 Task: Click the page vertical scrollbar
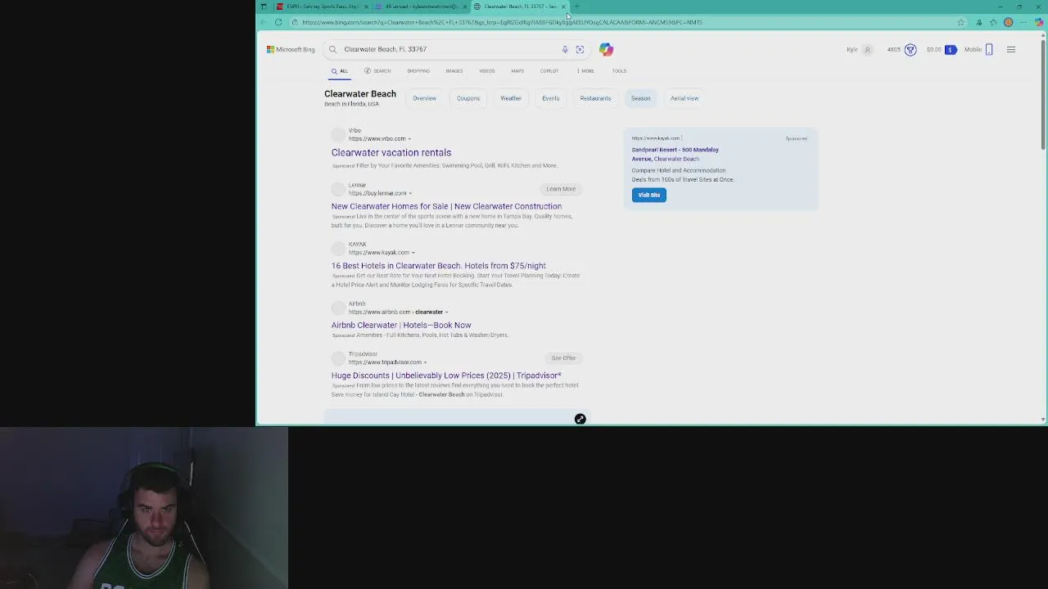[x=1042, y=94]
